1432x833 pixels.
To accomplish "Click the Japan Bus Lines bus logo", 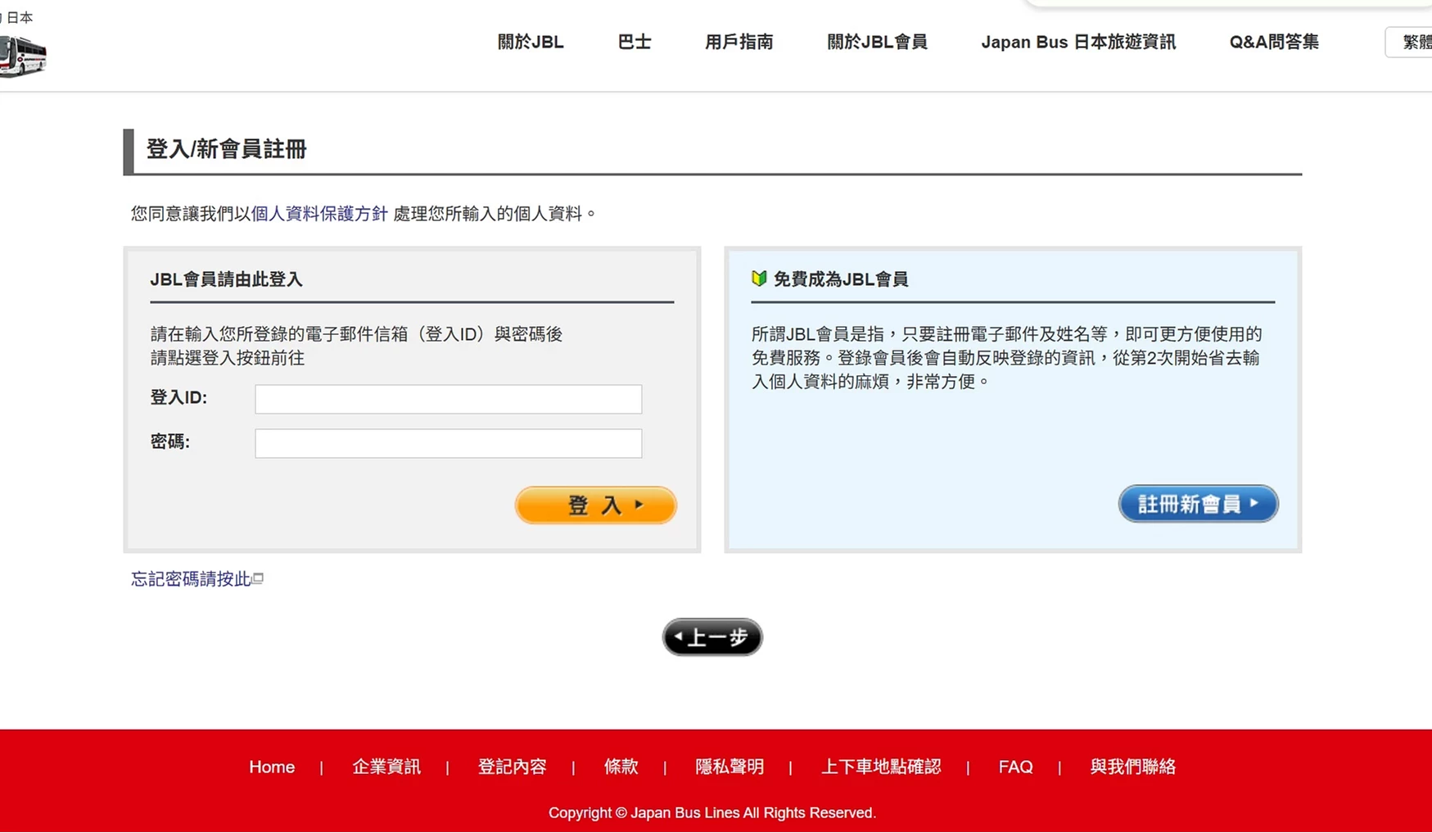I will coord(23,57).
